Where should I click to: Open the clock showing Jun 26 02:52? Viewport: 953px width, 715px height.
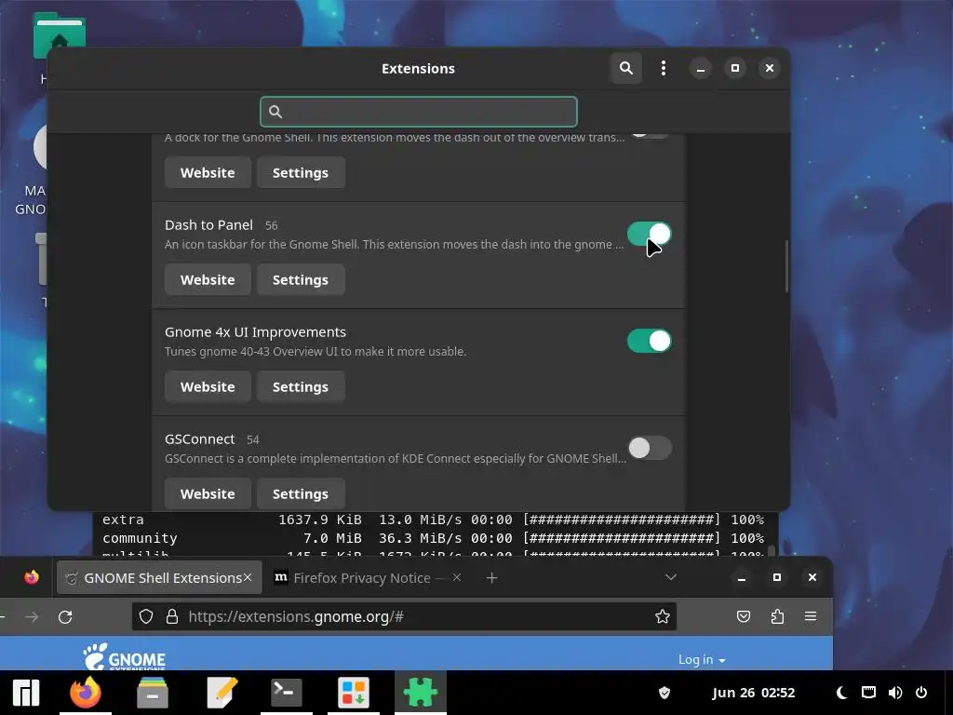tap(753, 693)
